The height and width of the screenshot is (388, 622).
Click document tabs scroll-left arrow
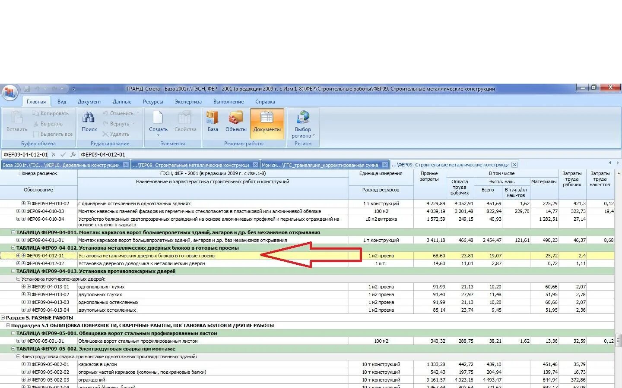[610, 163]
